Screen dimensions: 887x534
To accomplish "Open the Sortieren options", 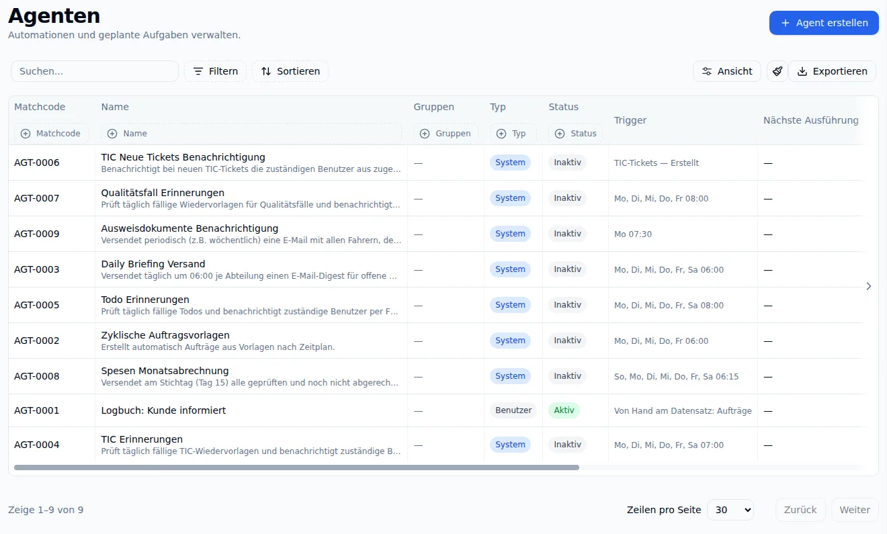I will [290, 71].
